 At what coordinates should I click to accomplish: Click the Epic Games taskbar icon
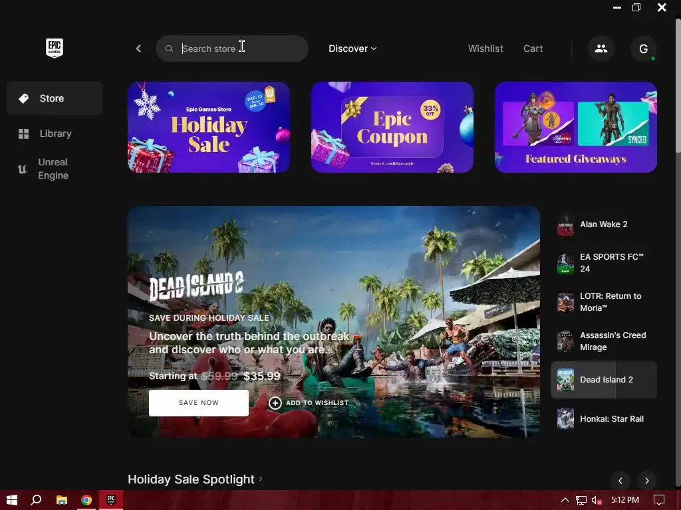(x=111, y=500)
